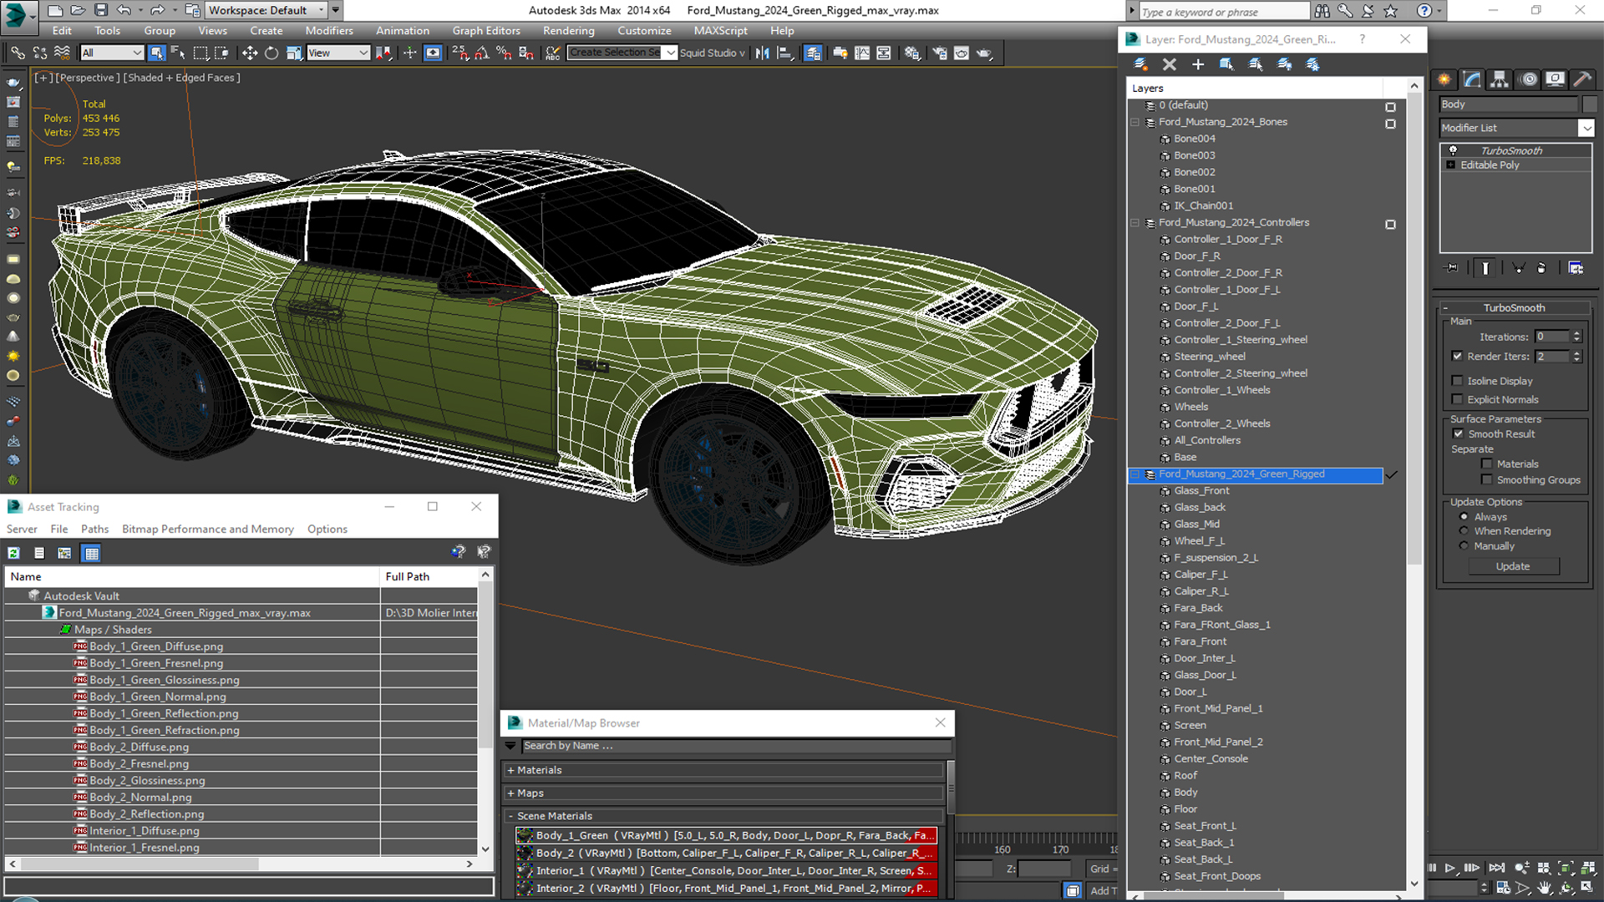Image resolution: width=1604 pixels, height=902 pixels.
Task: Select Manually update option
Action: pyautogui.click(x=1464, y=546)
